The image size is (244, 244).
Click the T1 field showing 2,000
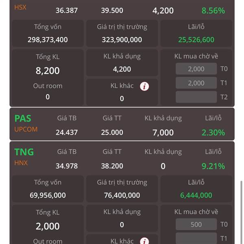coord(196,83)
